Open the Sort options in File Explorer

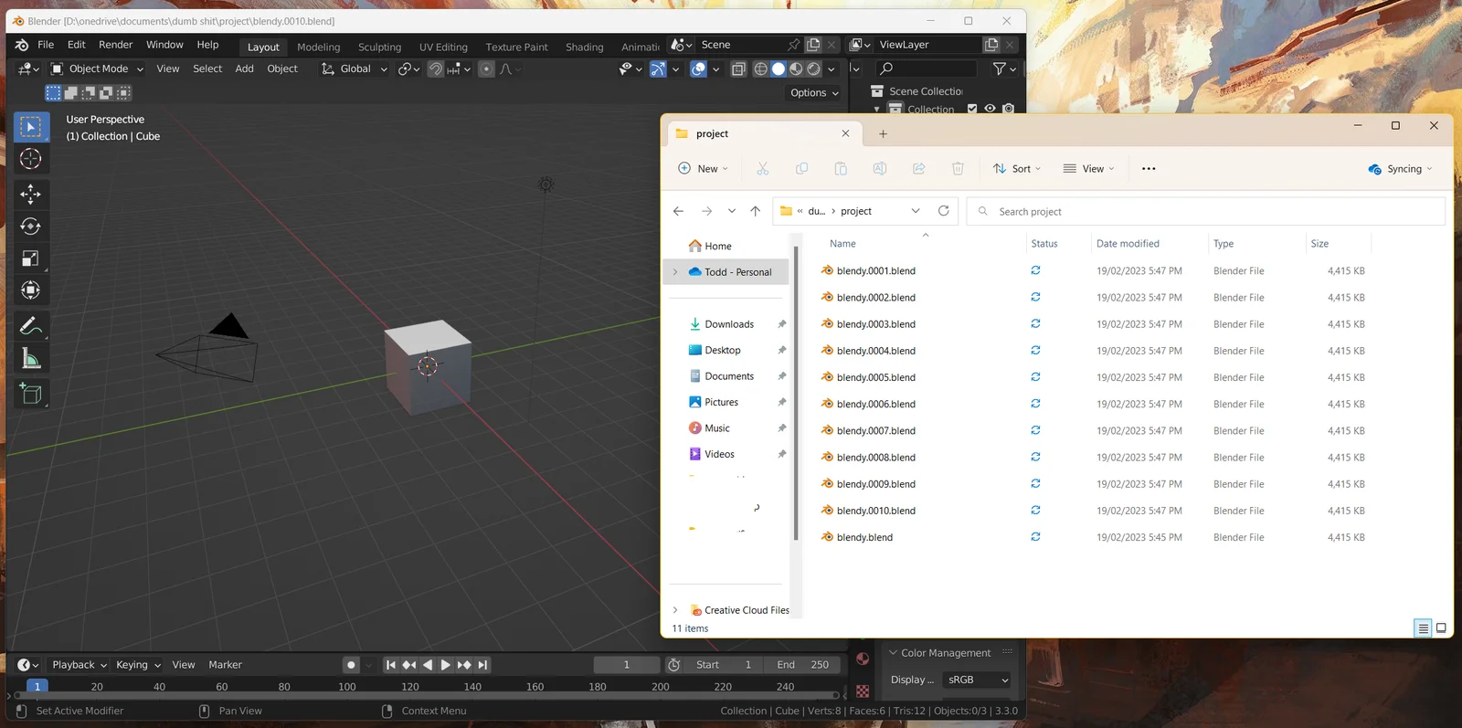click(1016, 169)
